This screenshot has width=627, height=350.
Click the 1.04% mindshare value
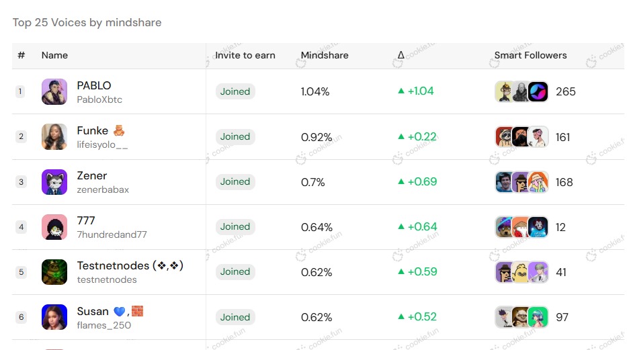(x=315, y=91)
